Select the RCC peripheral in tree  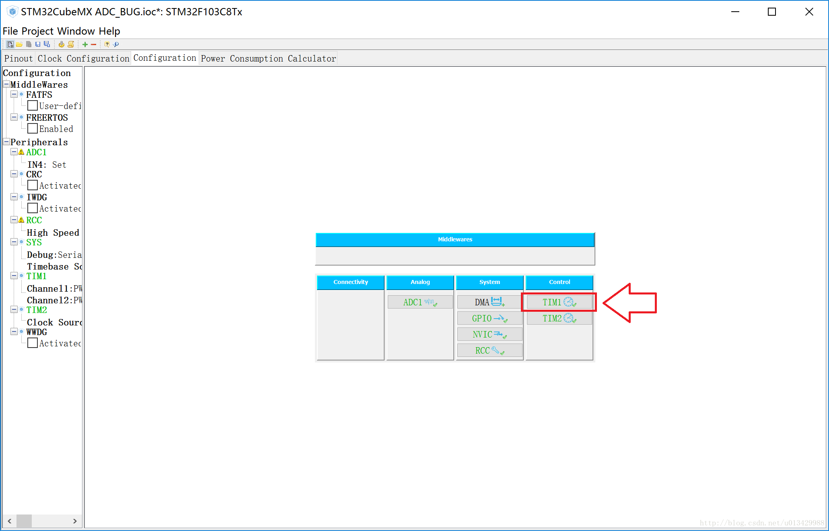tap(34, 220)
